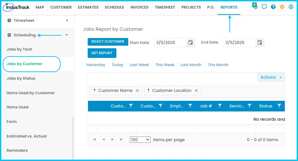Open the Actions dropdown
The height and width of the screenshot is (161, 298).
pyautogui.click(x=271, y=77)
